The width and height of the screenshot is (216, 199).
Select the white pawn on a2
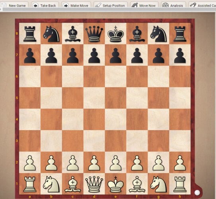[30, 163]
